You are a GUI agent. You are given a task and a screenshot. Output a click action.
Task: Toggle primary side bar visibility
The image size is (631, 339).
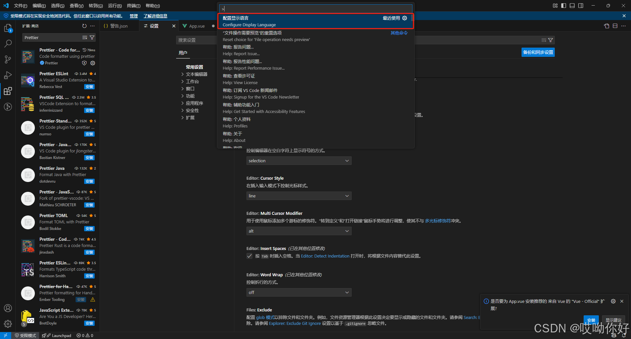[x=564, y=6]
